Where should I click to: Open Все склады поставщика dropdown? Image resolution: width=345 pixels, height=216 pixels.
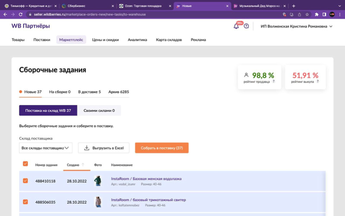point(46,148)
